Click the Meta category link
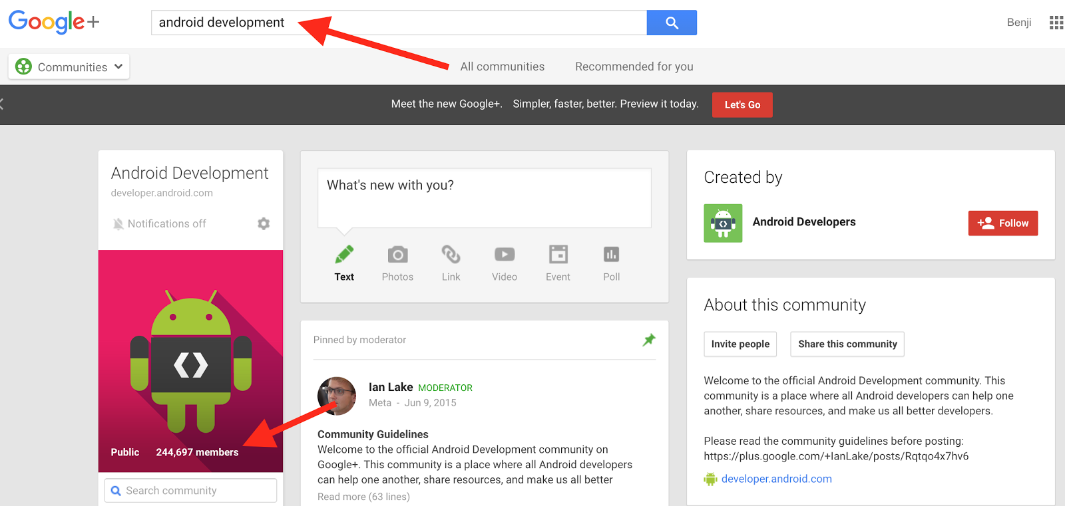 [380, 403]
